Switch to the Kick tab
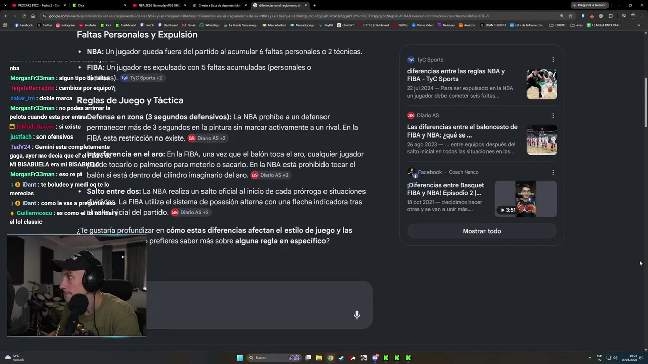The width and height of the screenshot is (648, 364). click(99, 5)
